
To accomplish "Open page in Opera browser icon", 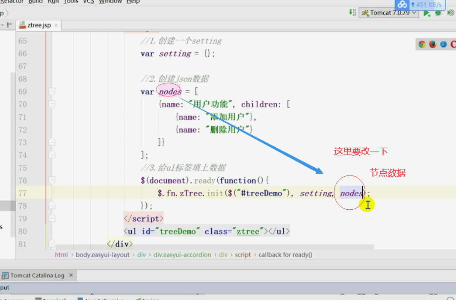I will [453, 44].
